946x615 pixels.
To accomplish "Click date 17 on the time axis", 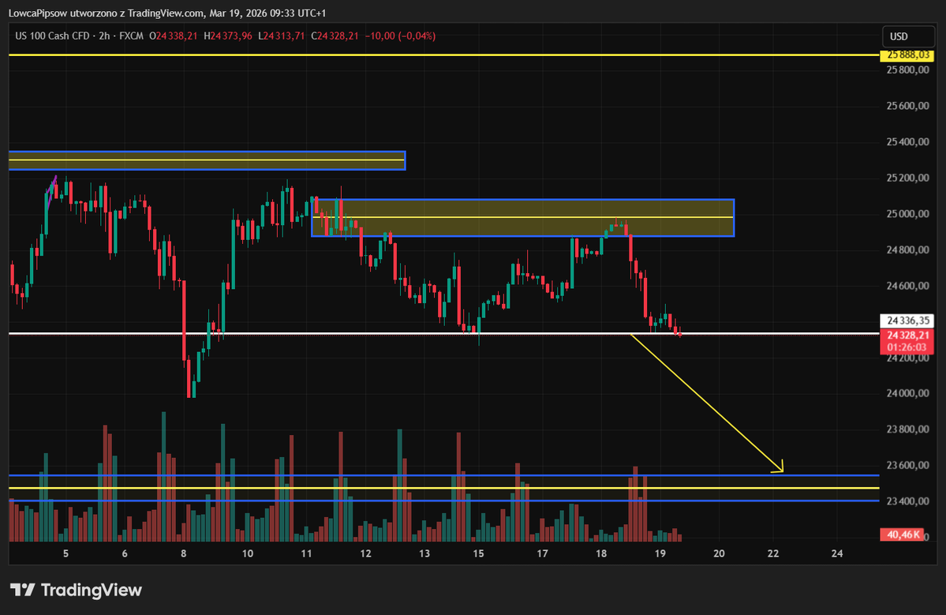I will point(542,553).
